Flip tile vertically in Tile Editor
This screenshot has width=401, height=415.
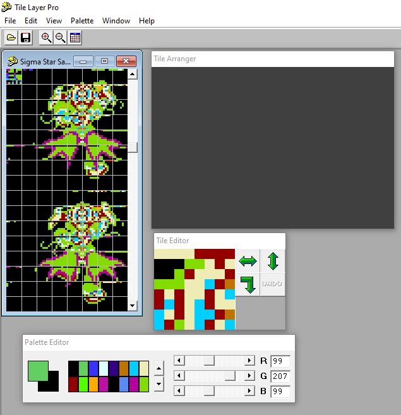coord(273,261)
